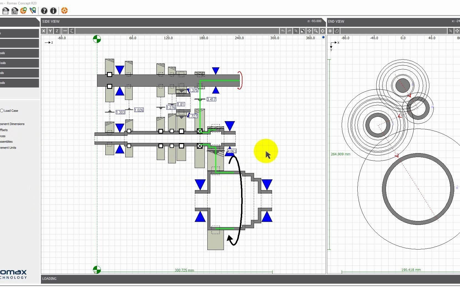Select the Component Dimensions item

click(x=12, y=124)
